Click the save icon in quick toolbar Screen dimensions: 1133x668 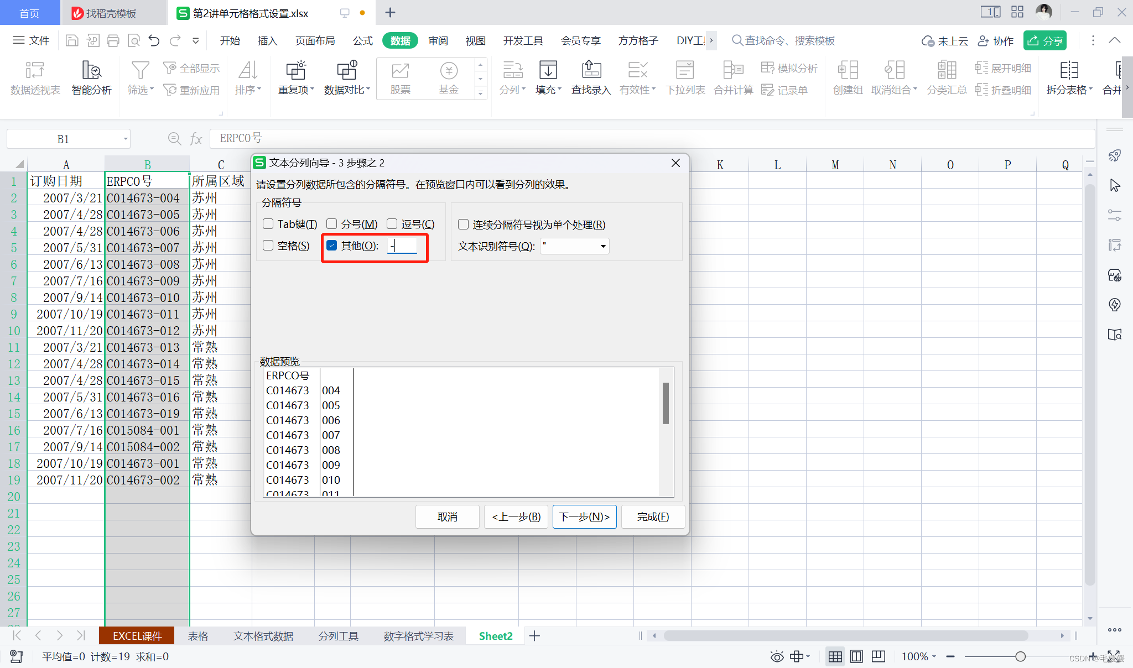(72, 40)
